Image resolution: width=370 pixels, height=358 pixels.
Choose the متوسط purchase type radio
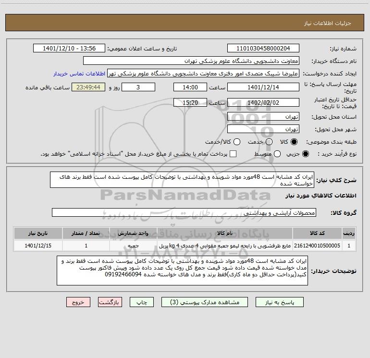[x=277, y=154]
